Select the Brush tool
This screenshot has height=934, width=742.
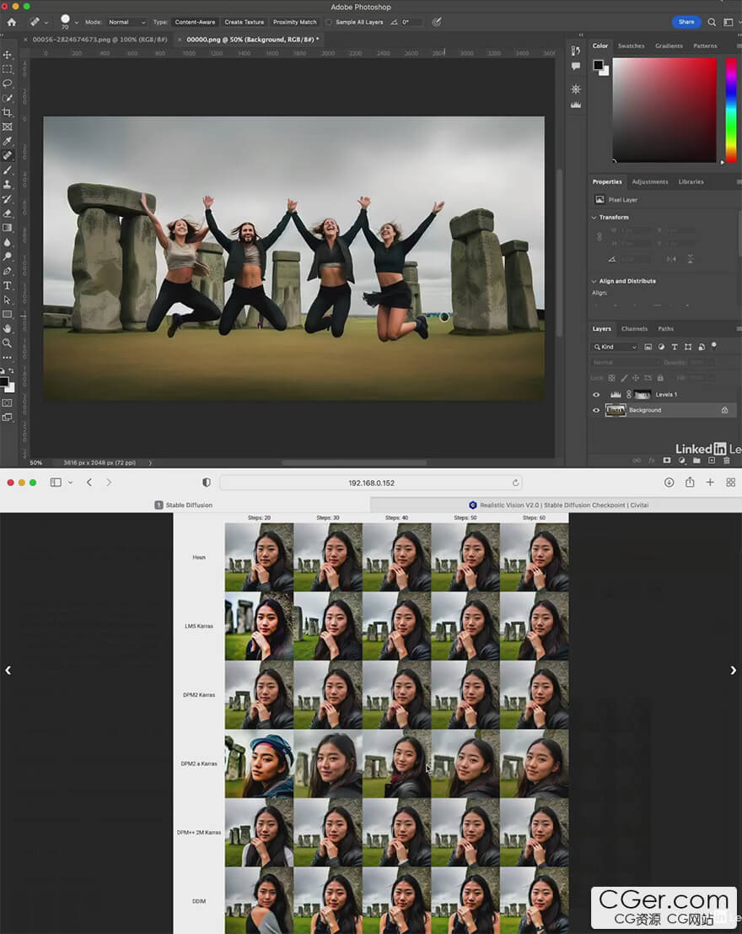click(7, 170)
